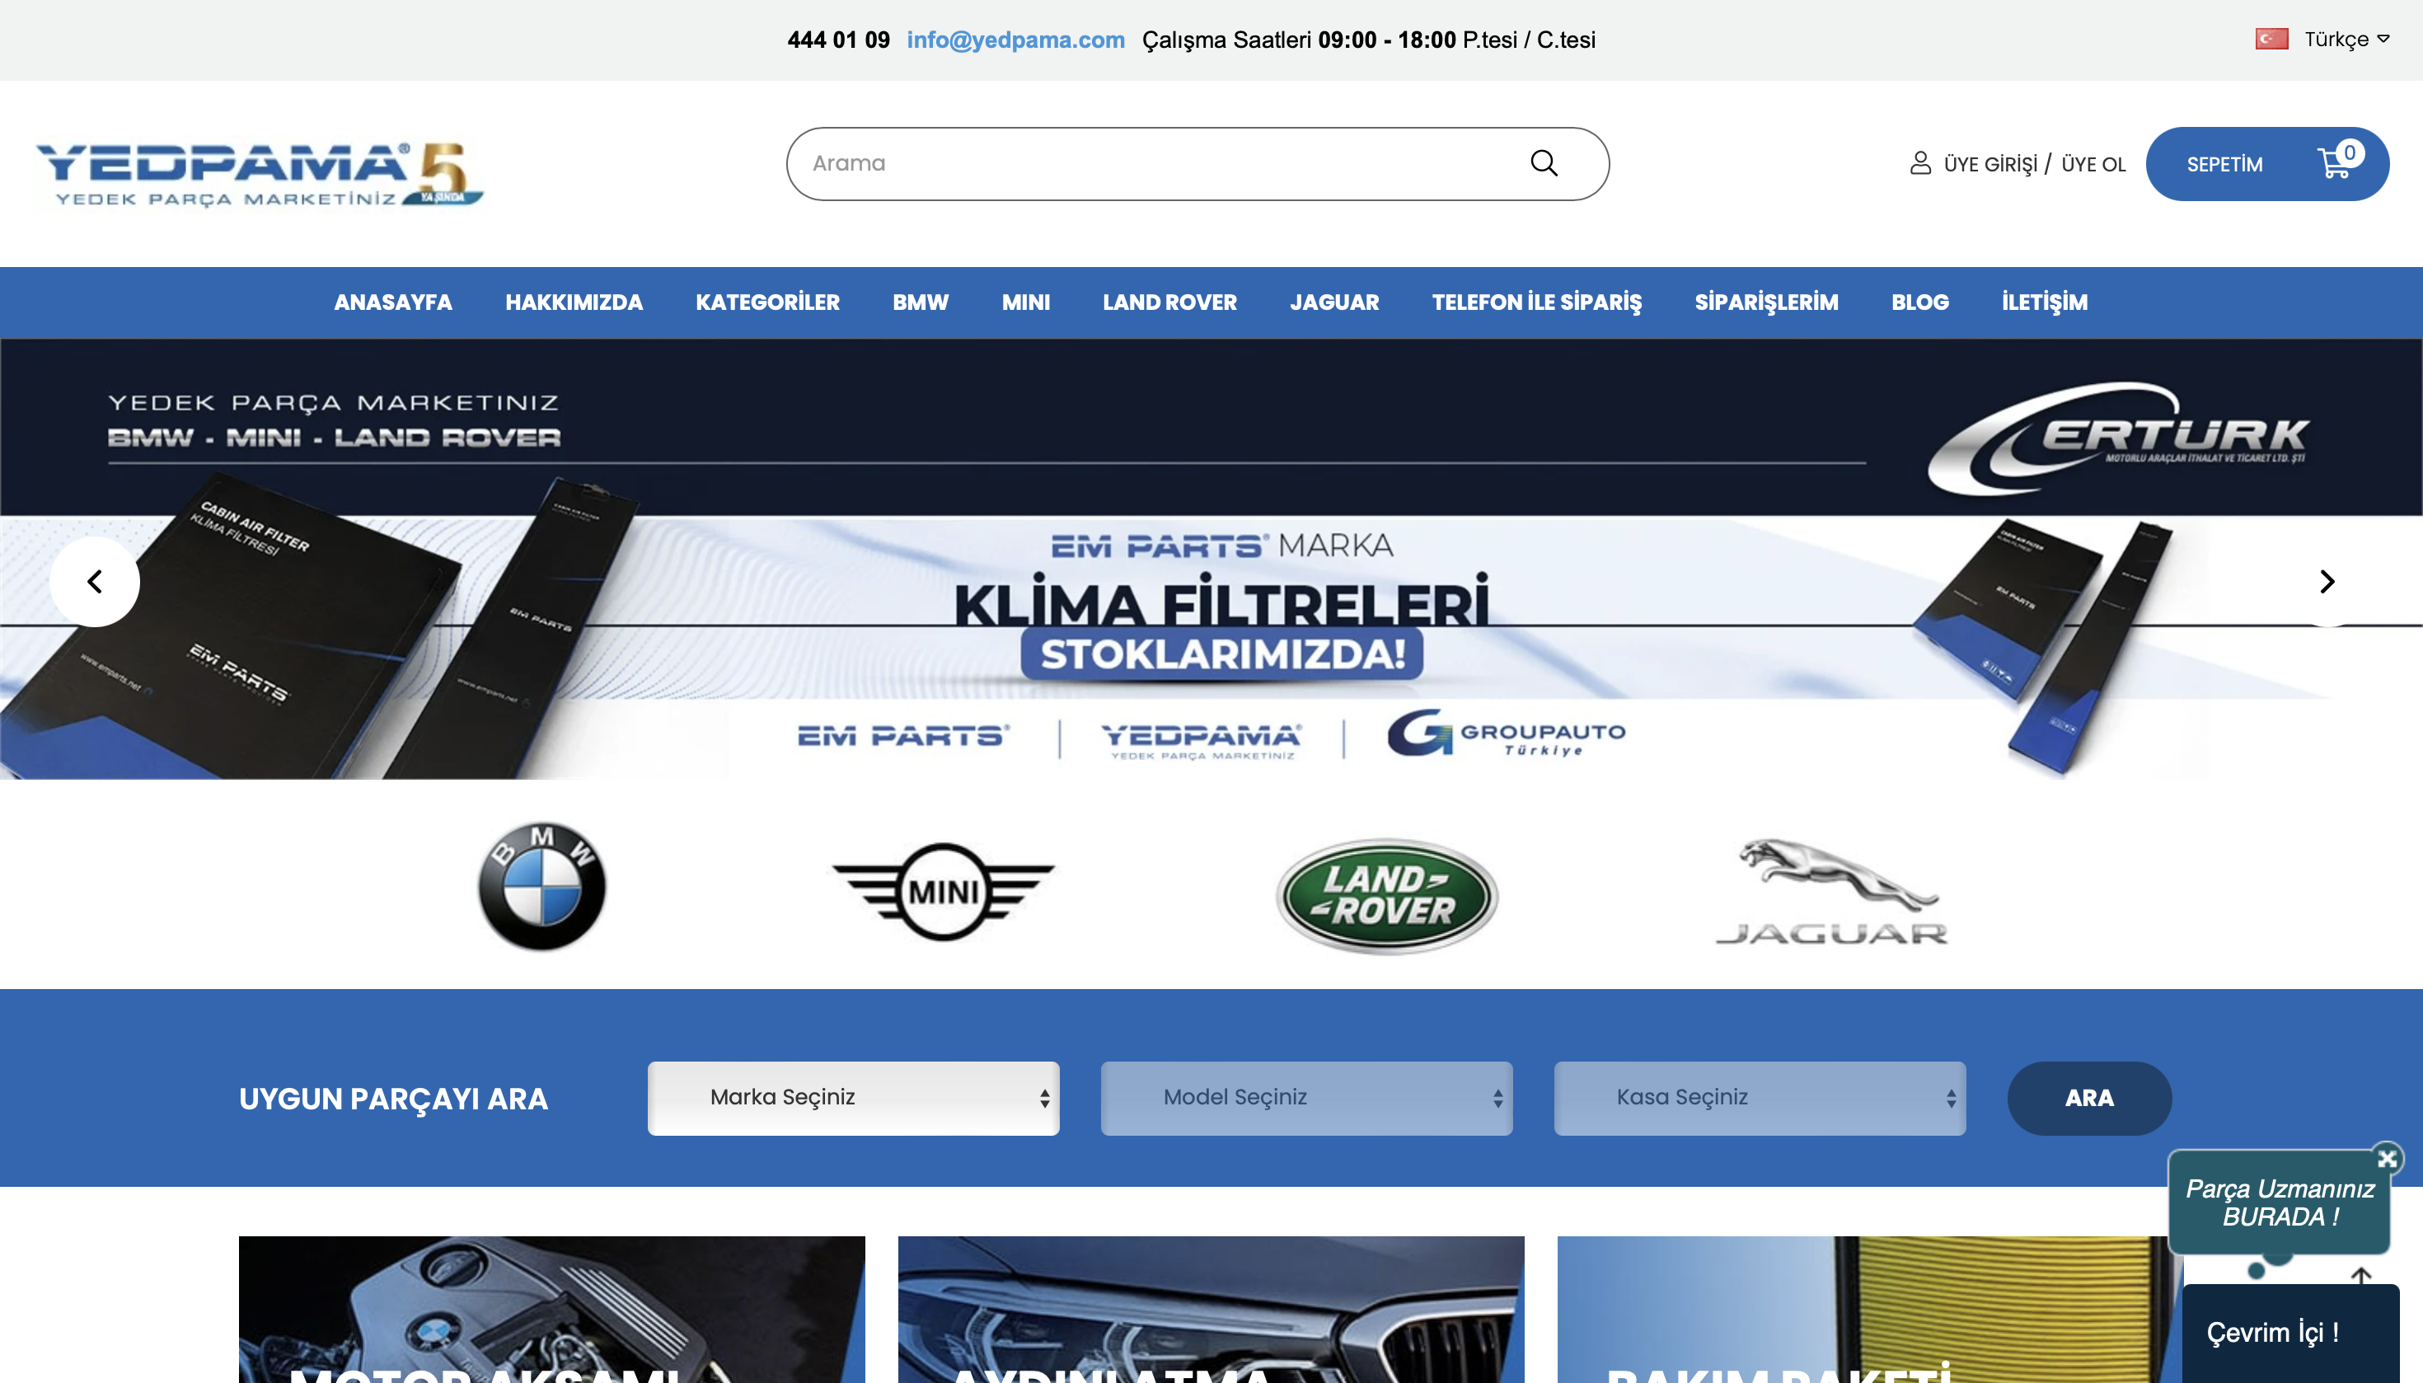
Task: Click the Turkish flag icon
Action: 2272,39
